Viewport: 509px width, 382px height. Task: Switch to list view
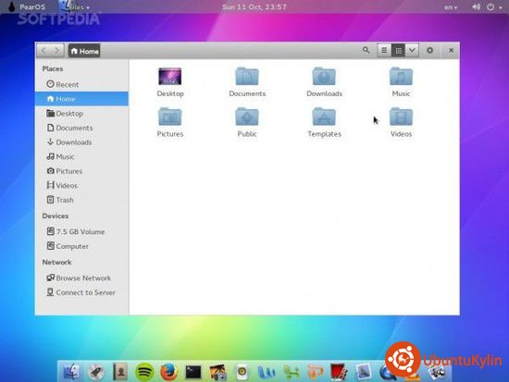pyautogui.click(x=384, y=50)
